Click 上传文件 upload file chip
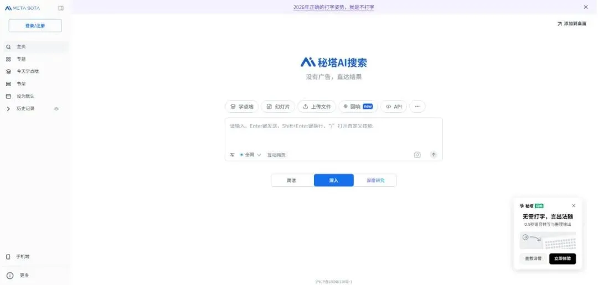 317,107
